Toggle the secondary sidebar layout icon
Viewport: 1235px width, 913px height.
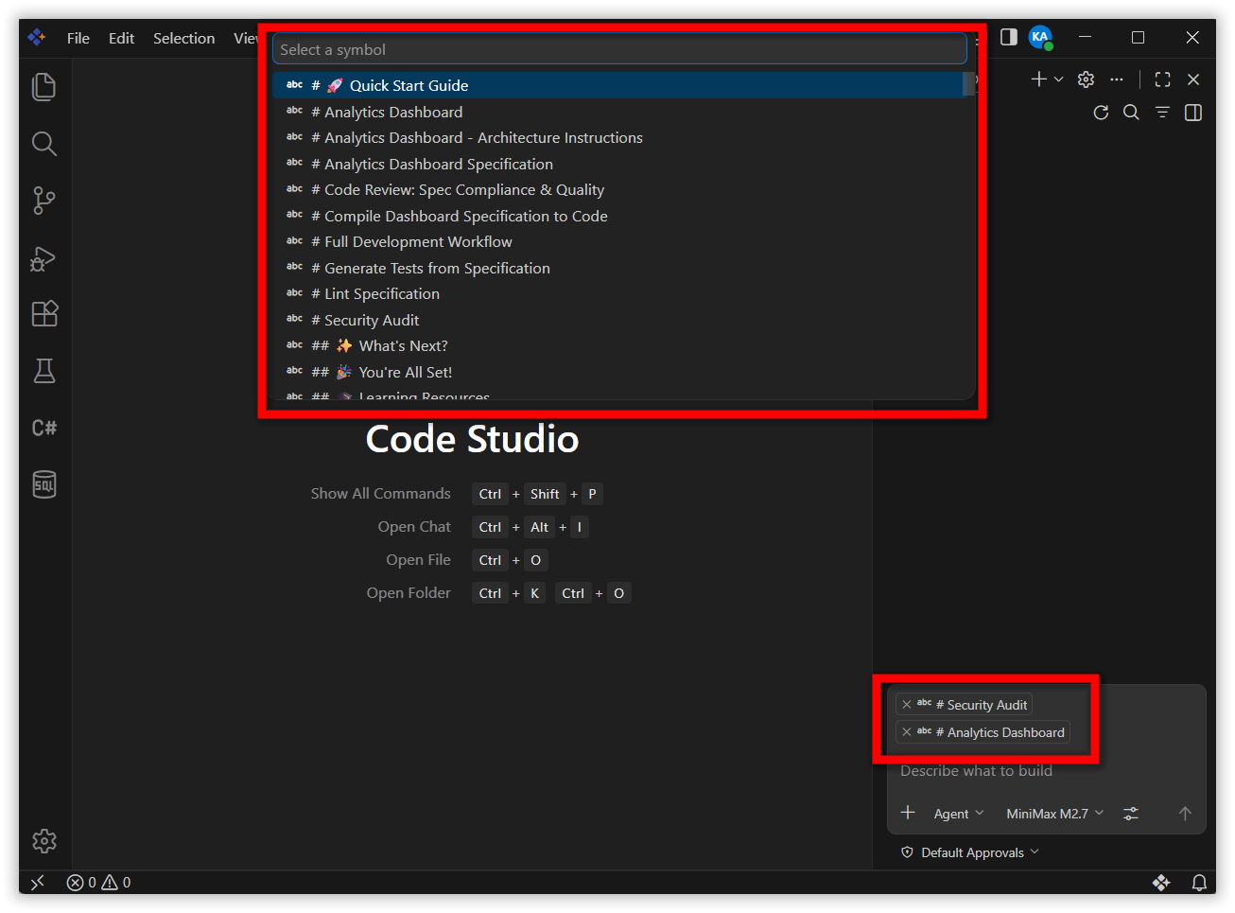click(x=1009, y=37)
